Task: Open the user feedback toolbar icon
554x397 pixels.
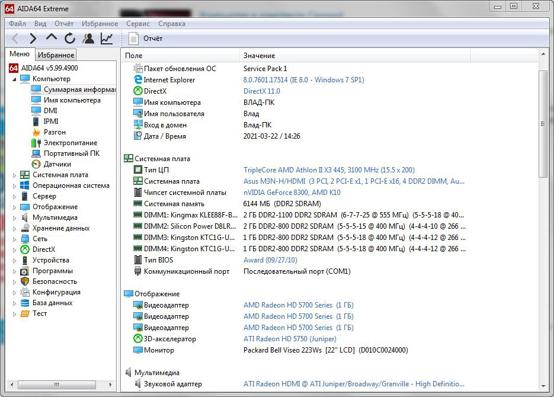Action: pyautogui.click(x=88, y=39)
